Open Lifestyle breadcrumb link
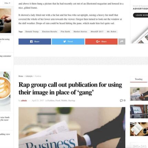Viewport: 148px width, 148px height. pyautogui.click(x=29, y=76)
